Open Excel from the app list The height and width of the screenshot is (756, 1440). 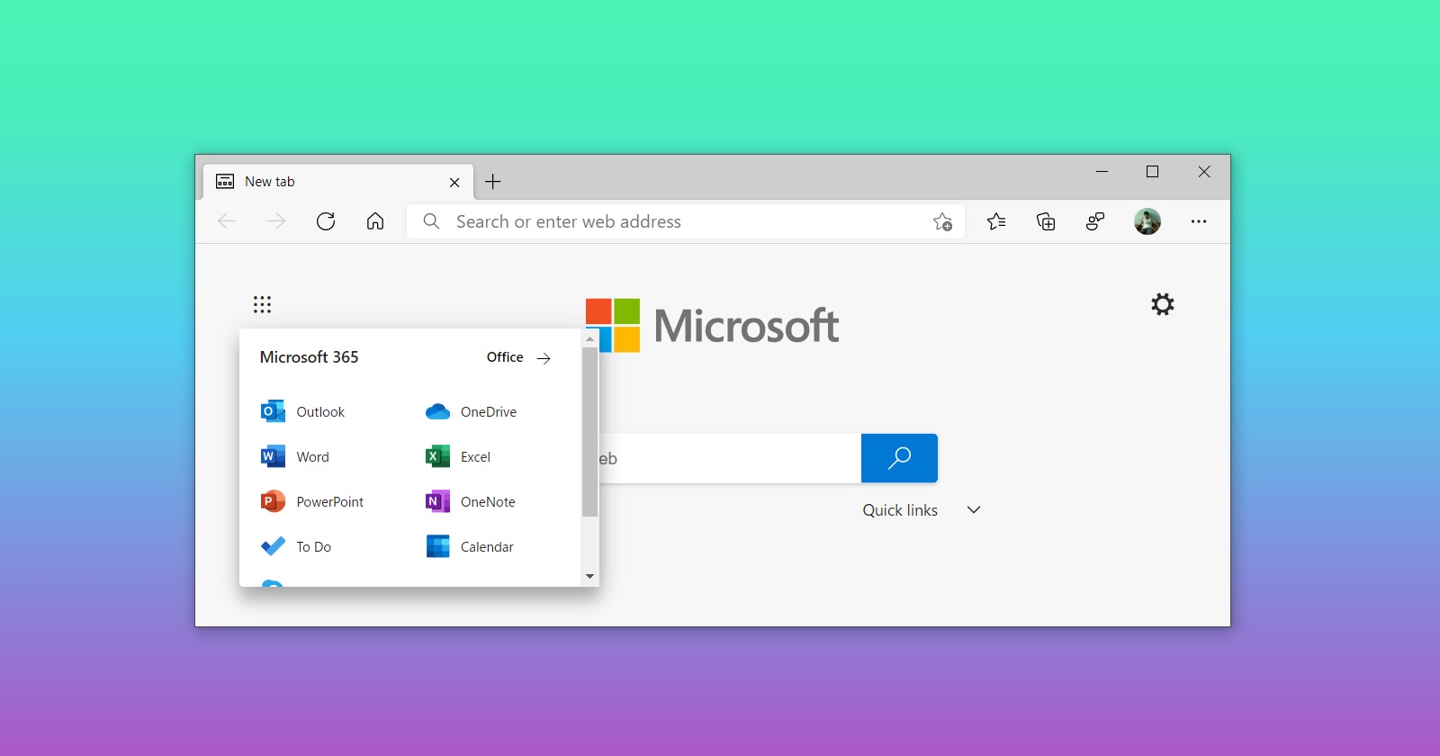pyautogui.click(x=457, y=456)
